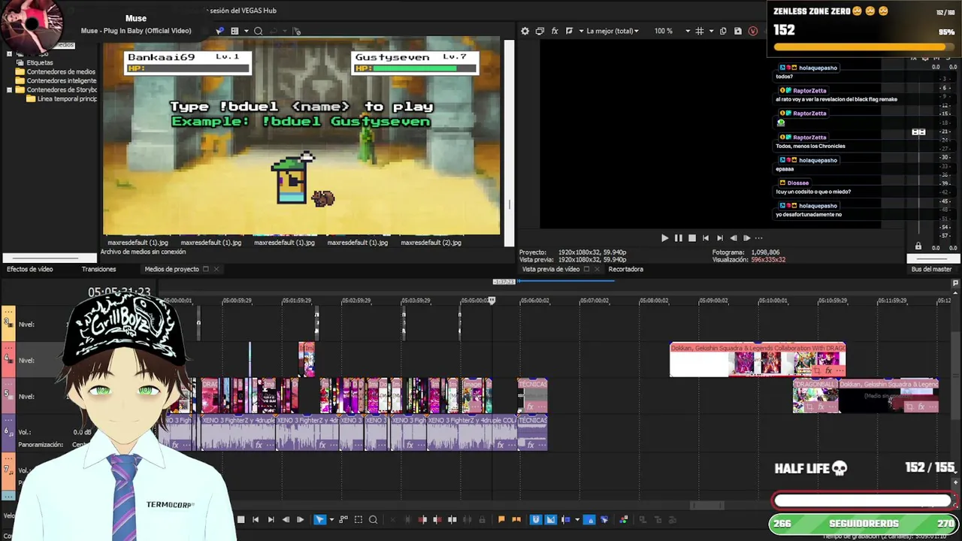962x541 pixels.
Task: Toggle Auto Ripple
Action: tap(565, 519)
